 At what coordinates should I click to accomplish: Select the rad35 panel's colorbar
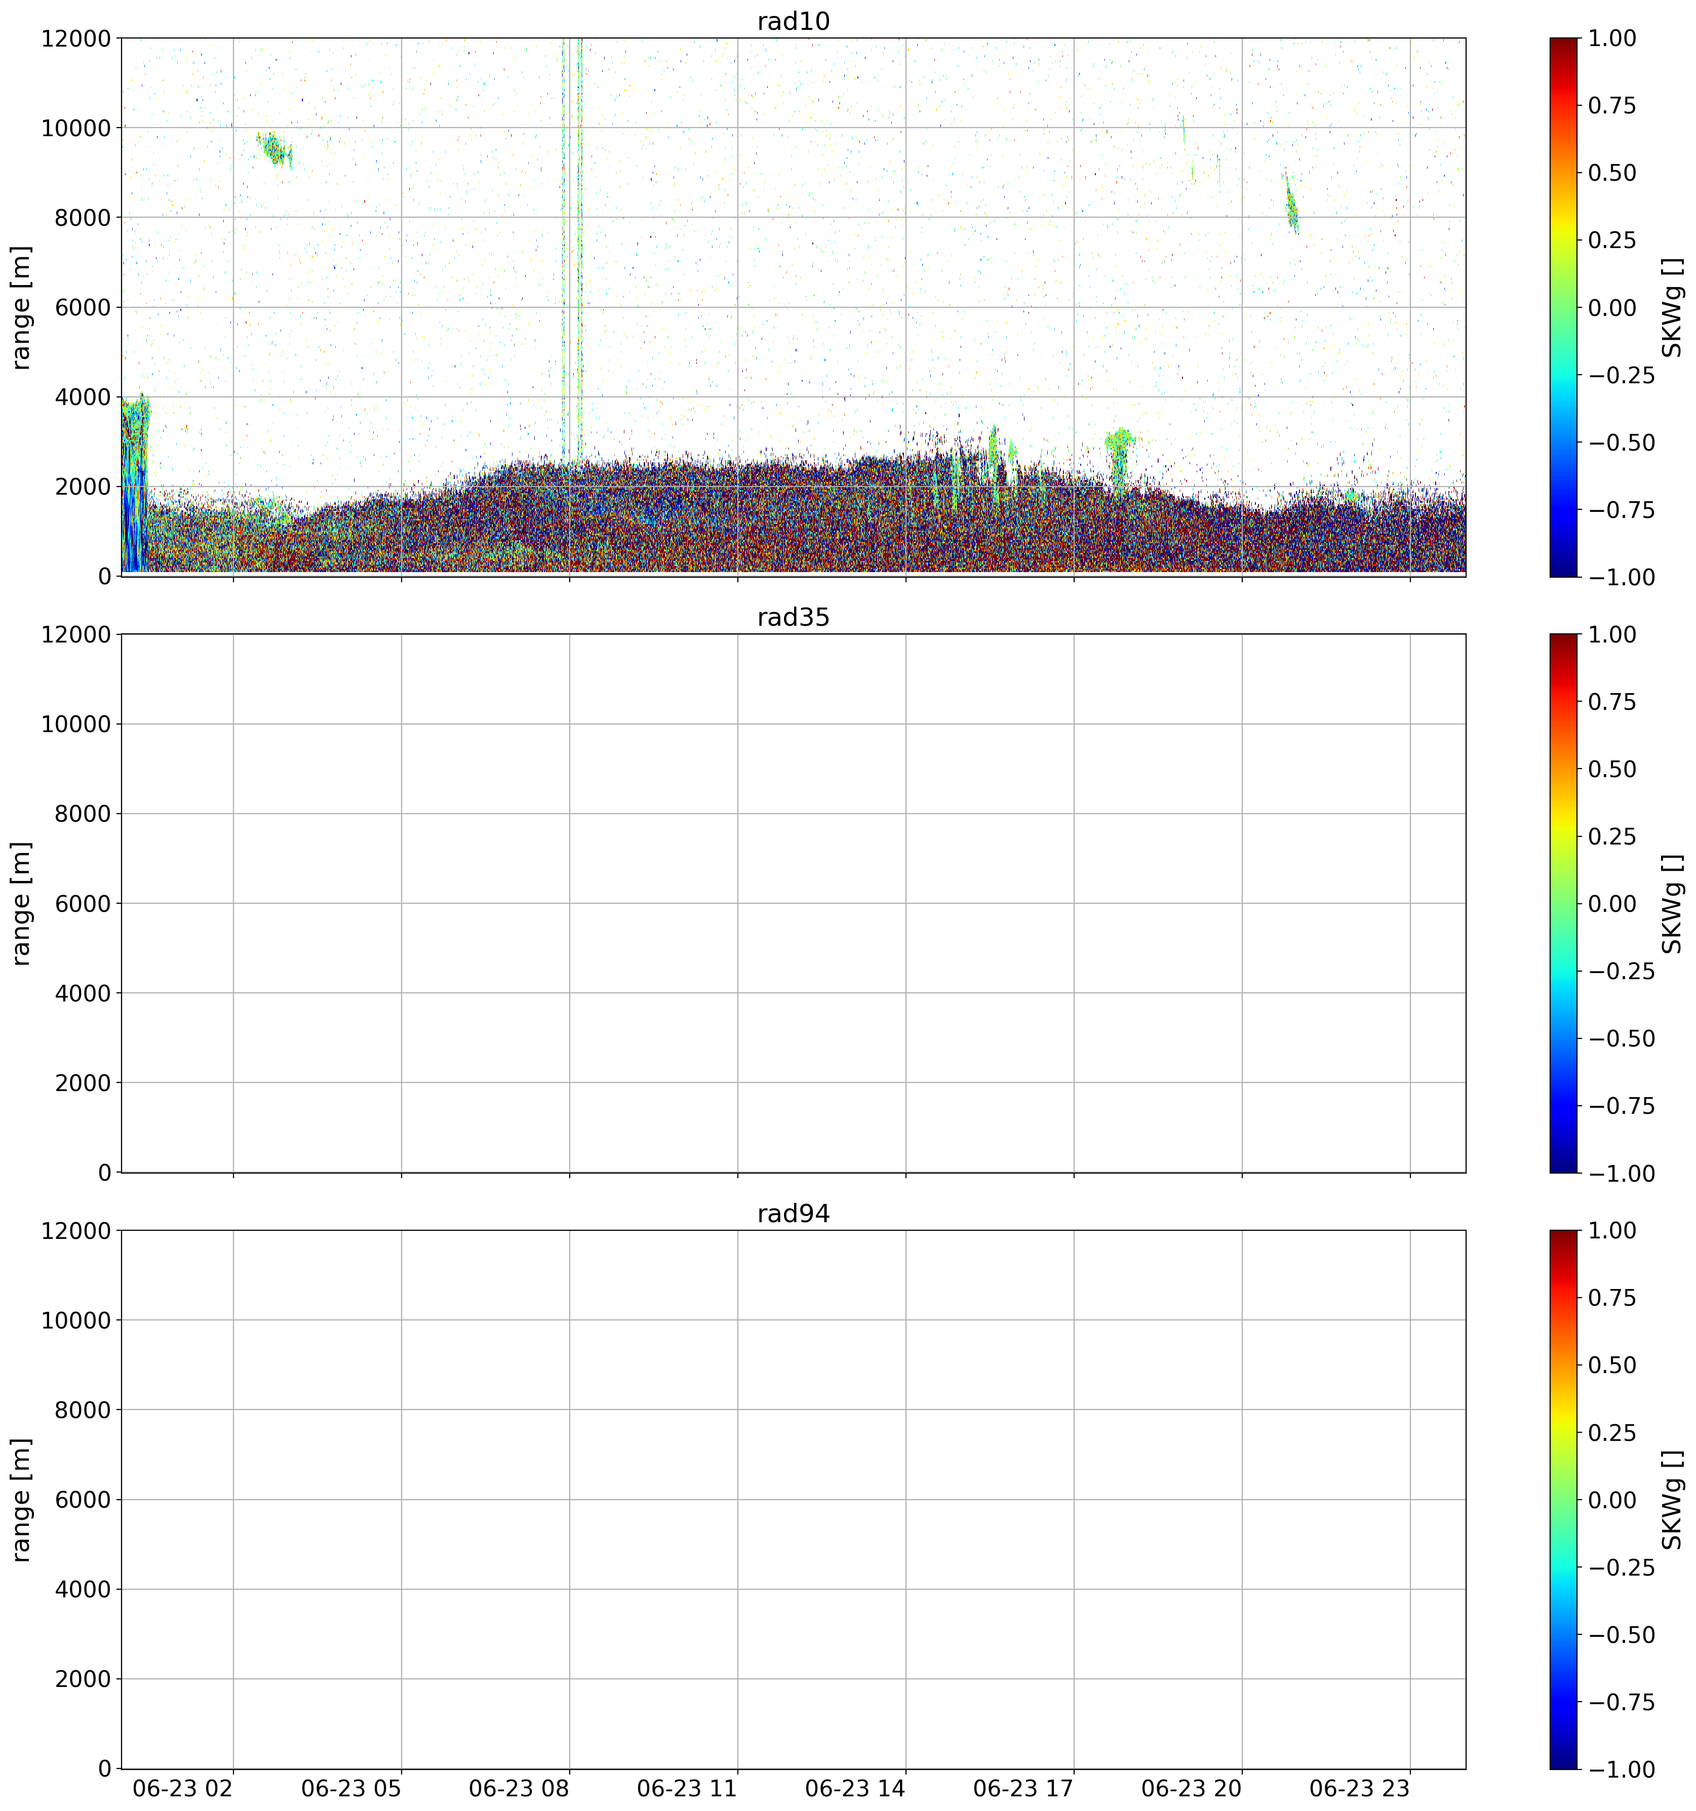point(1563,904)
